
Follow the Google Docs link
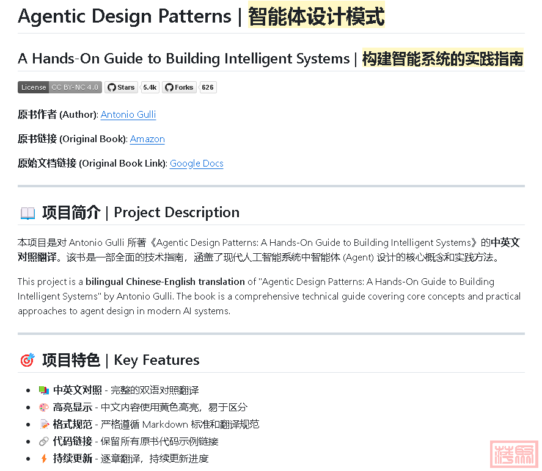(196, 164)
